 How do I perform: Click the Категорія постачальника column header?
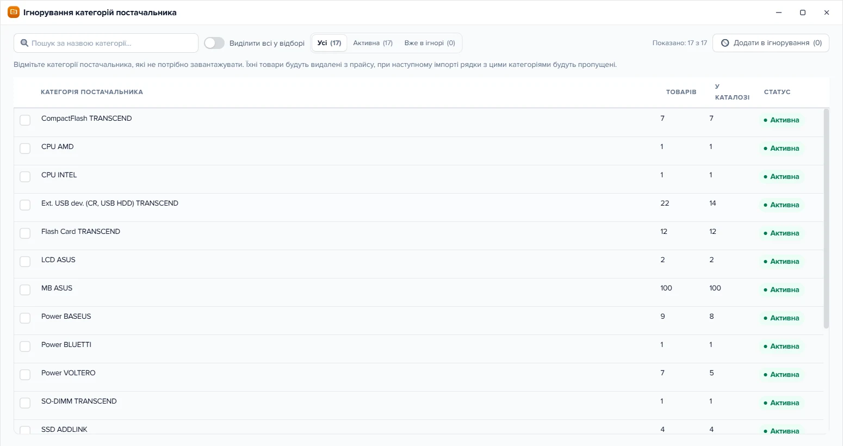[92, 92]
